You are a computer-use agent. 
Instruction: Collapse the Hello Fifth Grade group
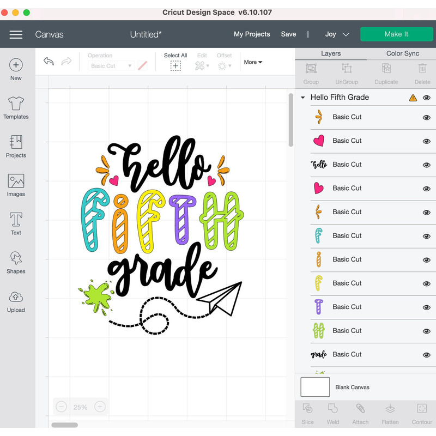[302, 97]
